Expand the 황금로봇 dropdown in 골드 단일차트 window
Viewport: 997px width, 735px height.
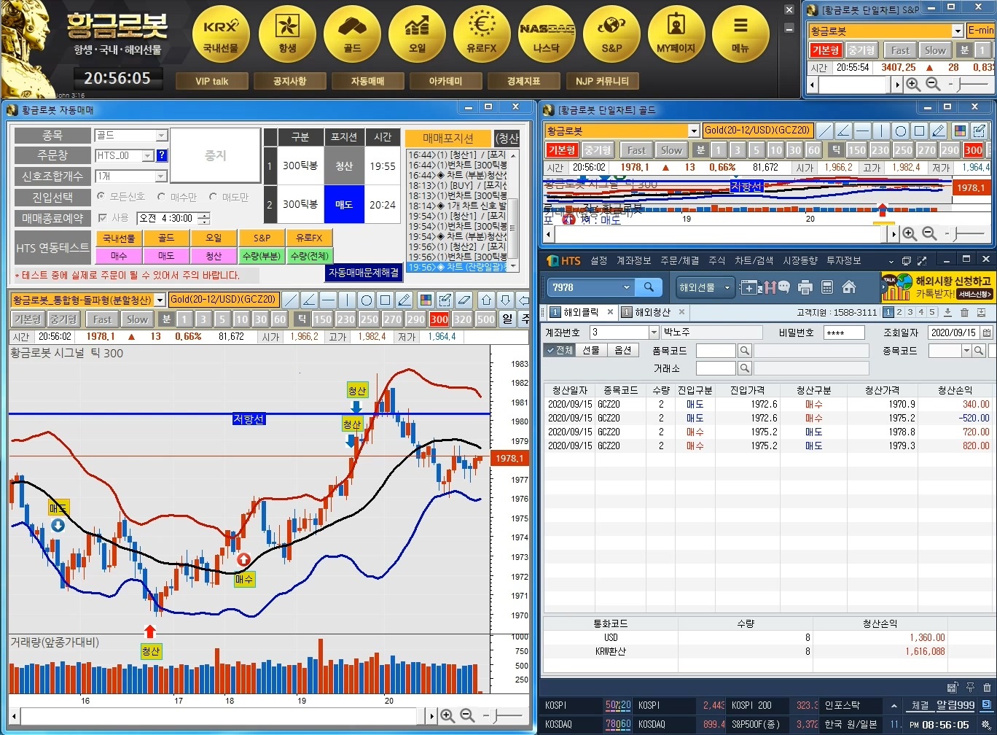pos(693,131)
